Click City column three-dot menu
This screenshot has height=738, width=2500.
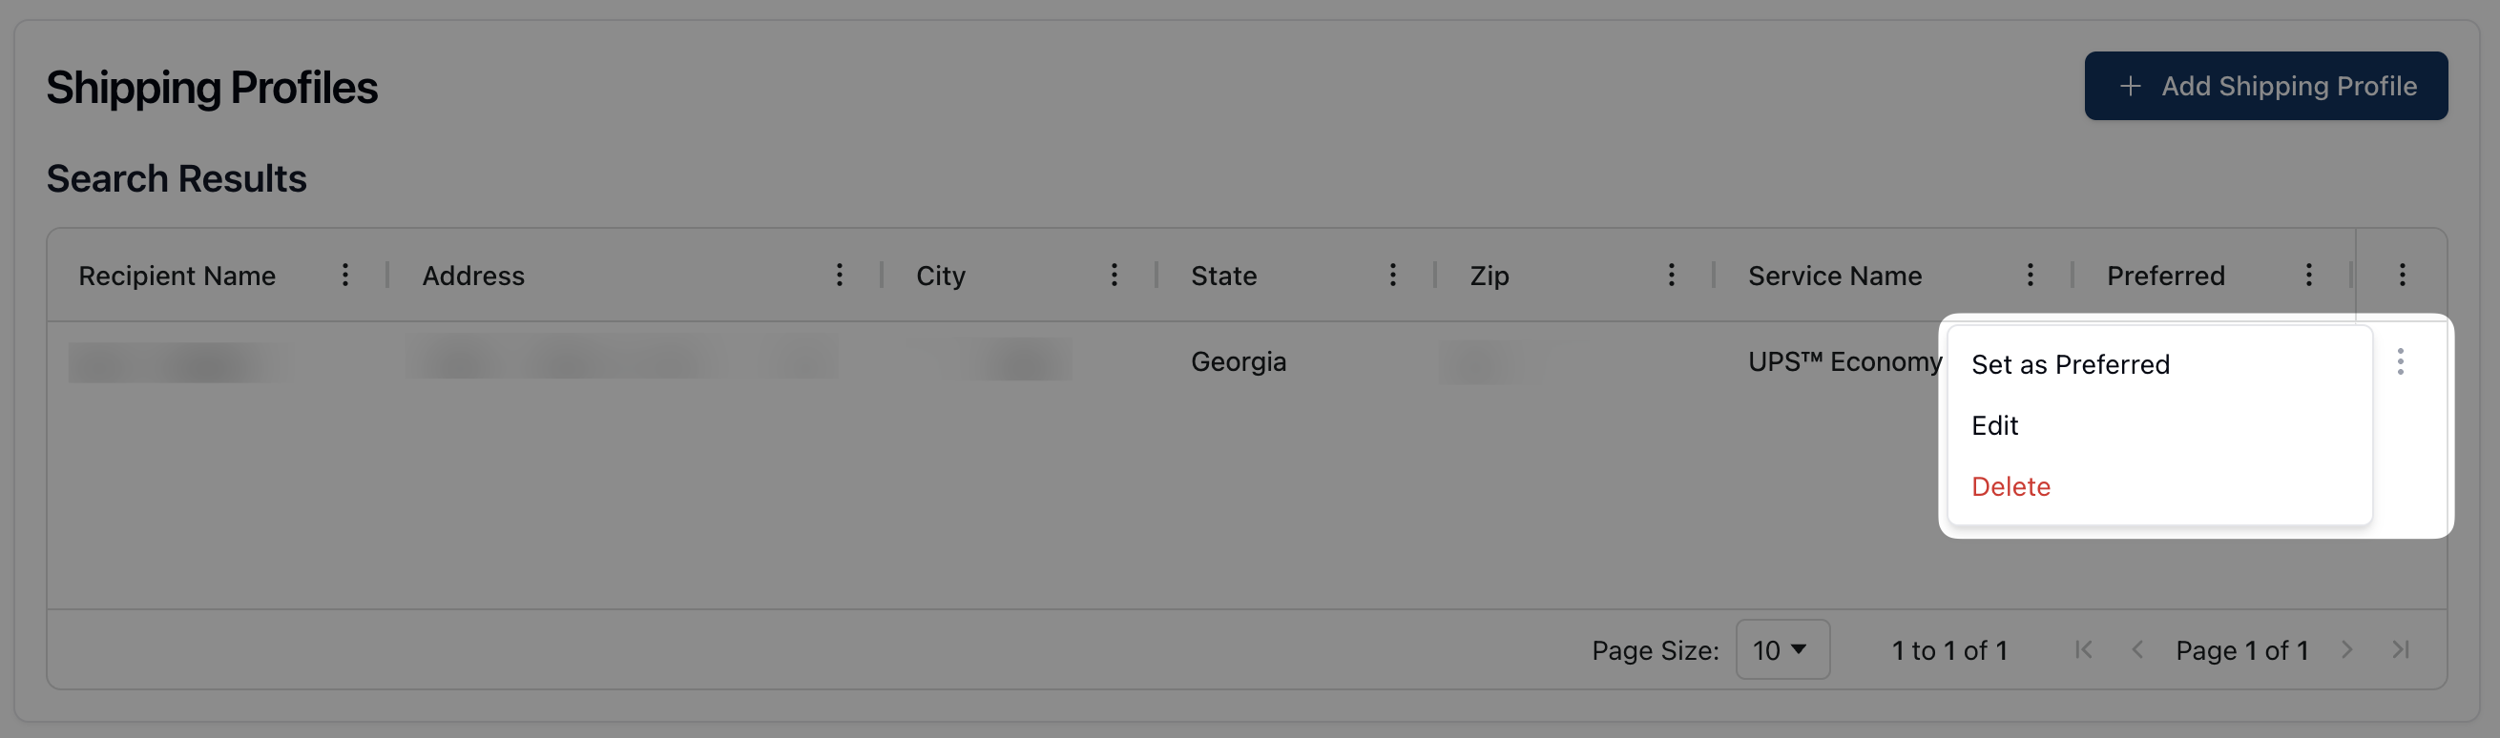(1115, 276)
